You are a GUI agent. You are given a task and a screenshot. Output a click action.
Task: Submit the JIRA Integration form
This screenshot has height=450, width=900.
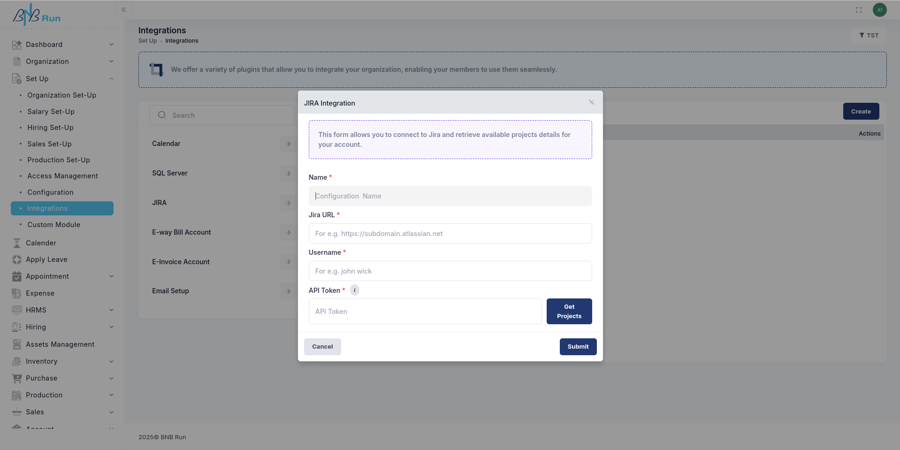[x=578, y=347]
